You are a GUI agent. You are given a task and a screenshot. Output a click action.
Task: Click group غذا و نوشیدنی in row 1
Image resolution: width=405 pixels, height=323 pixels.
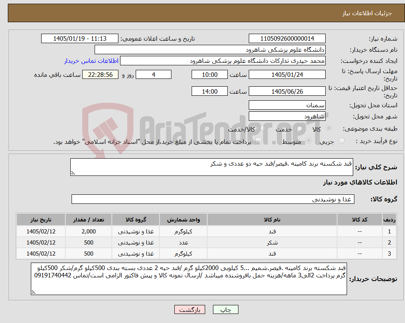coord(136,231)
